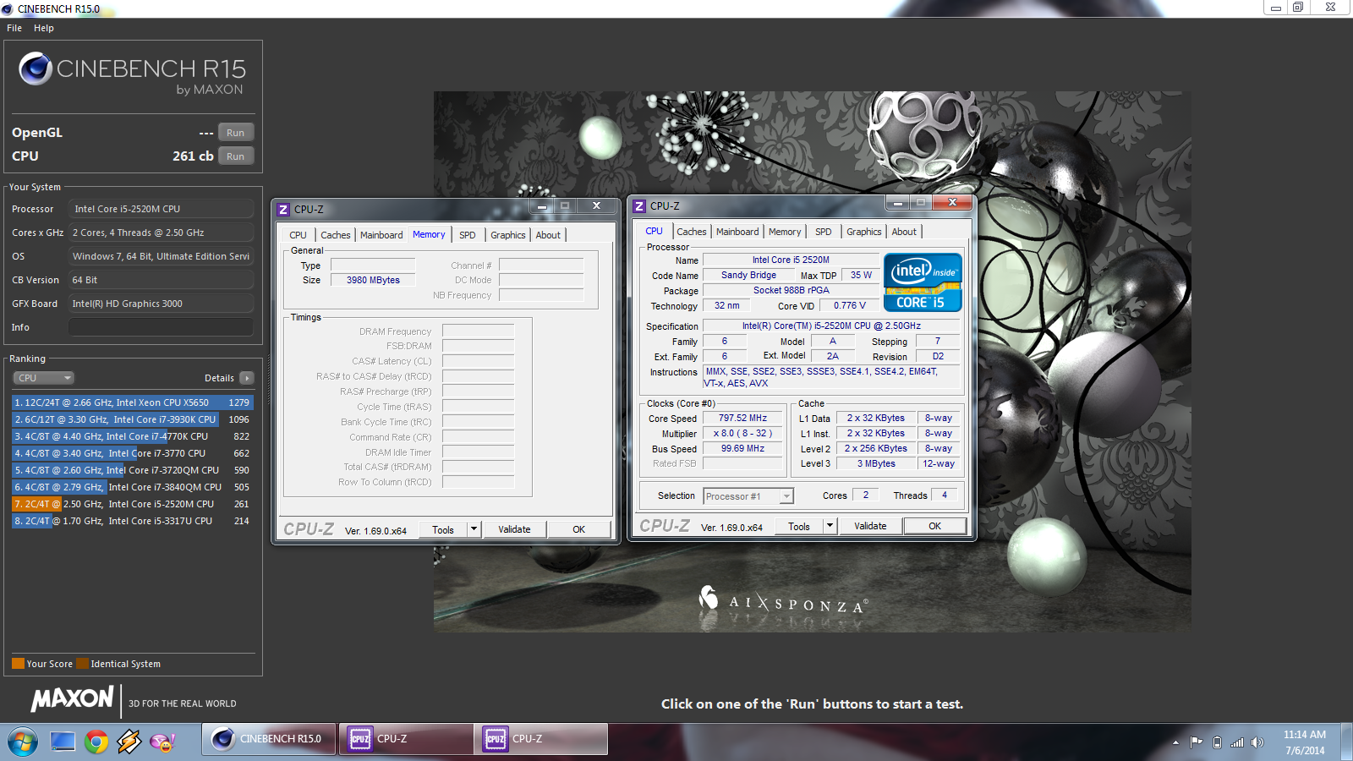
Task: Select ranking row Intel Core i7-3840QM CPU
Action: (132, 487)
